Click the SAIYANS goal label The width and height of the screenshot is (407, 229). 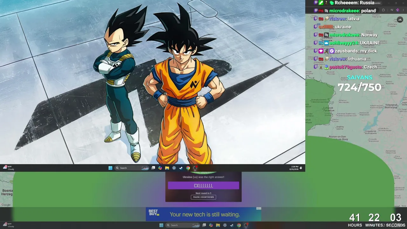[x=360, y=77]
